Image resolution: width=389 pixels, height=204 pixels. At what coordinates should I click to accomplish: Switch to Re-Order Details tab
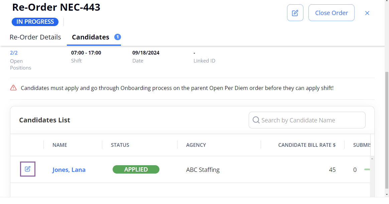click(35, 37)
